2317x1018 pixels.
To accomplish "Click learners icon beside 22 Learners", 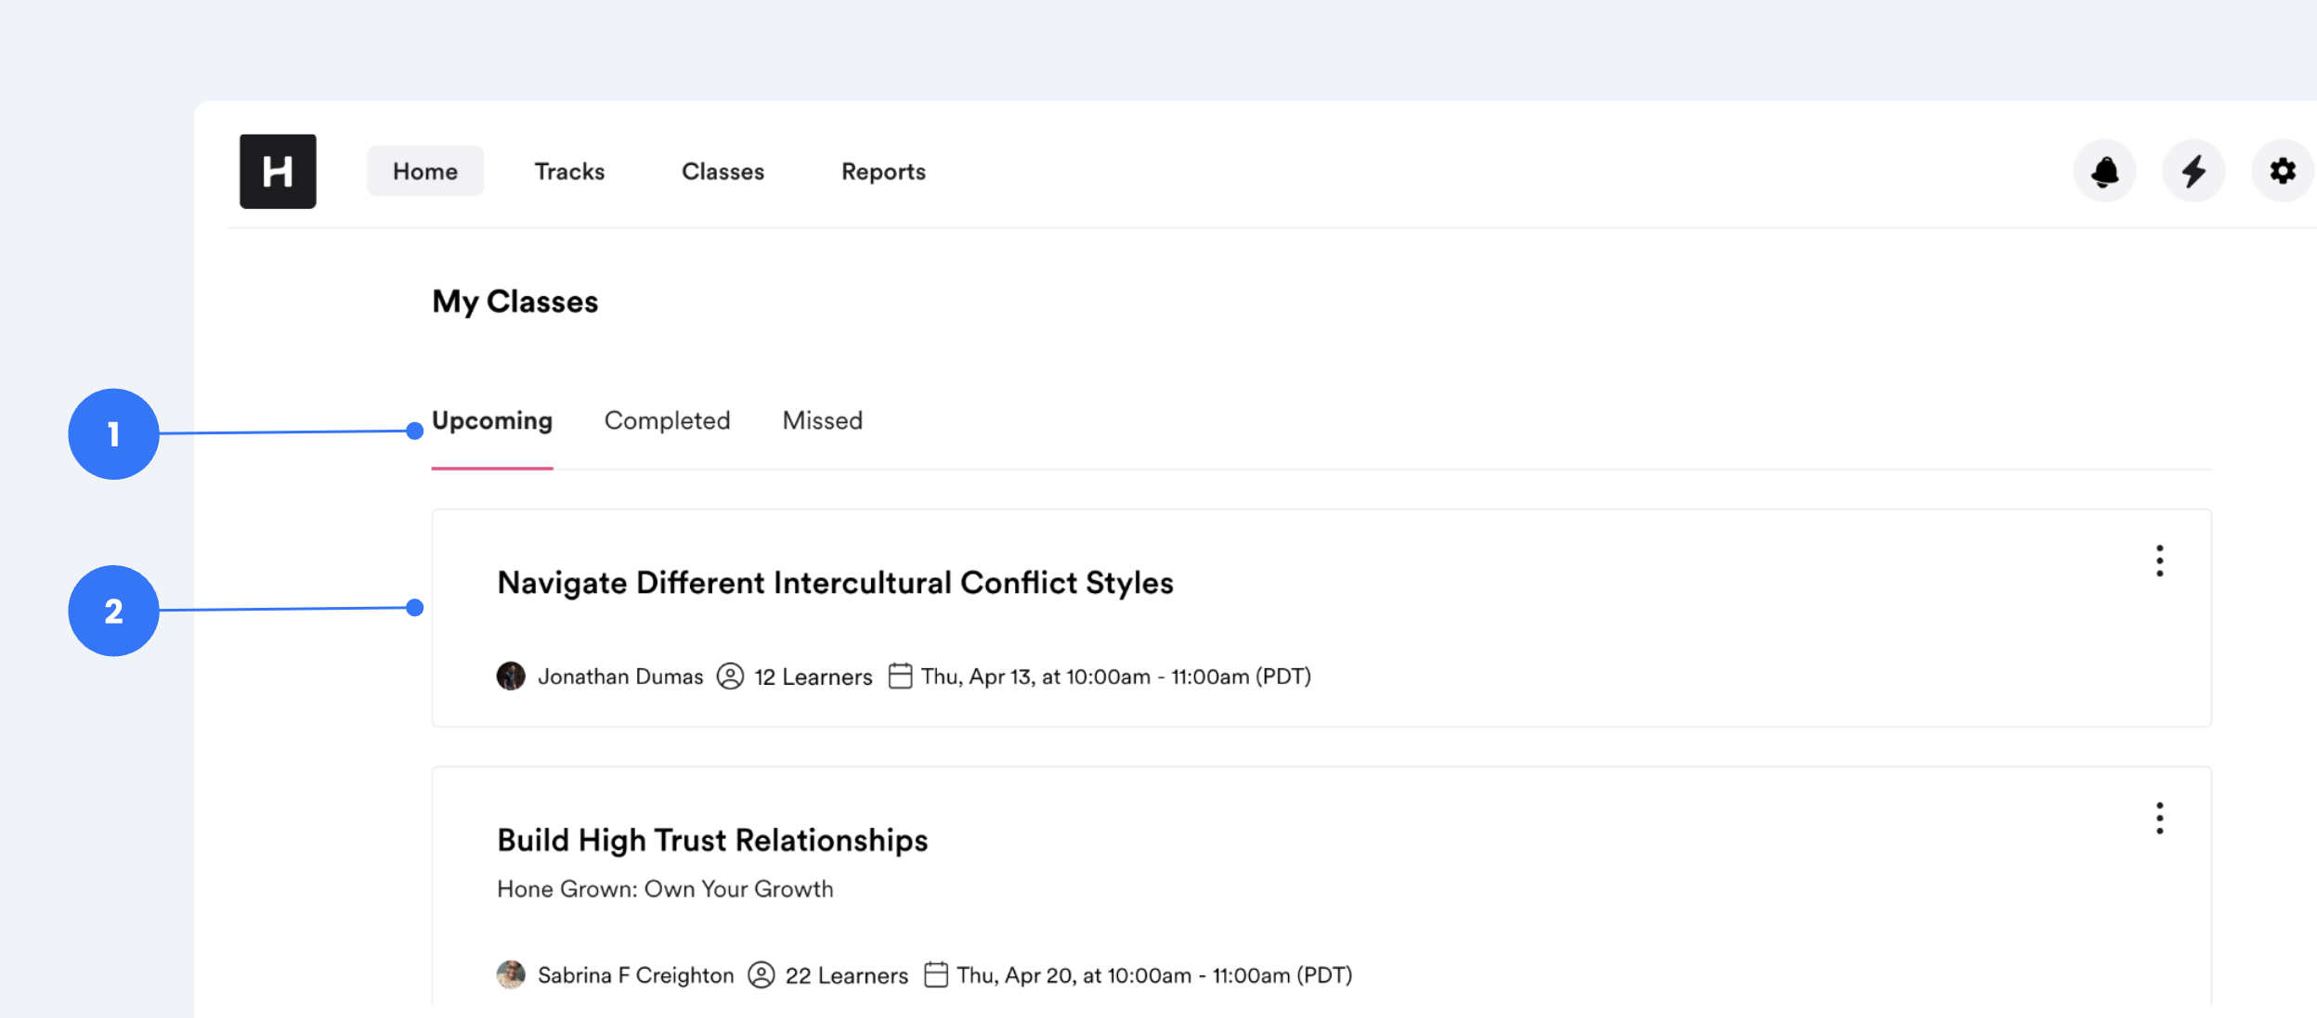I will tap(761, 975).
